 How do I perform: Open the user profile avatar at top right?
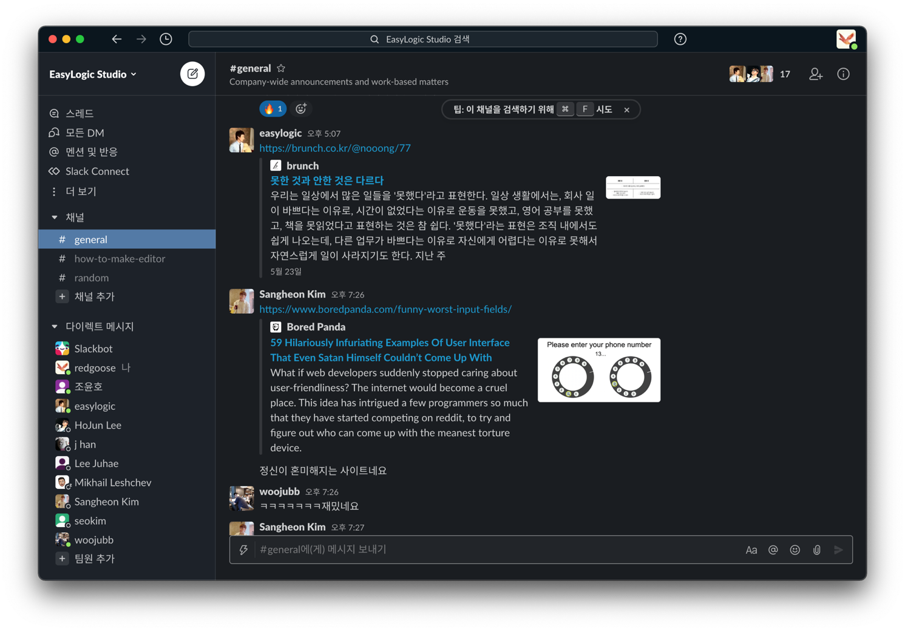point(846,39)
